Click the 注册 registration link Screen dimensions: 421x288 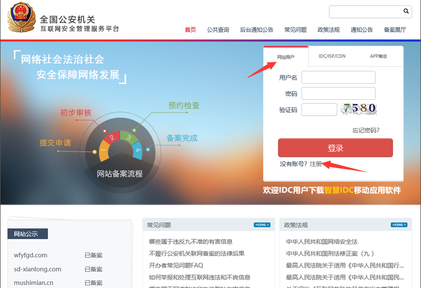click(x=316, y=164)
